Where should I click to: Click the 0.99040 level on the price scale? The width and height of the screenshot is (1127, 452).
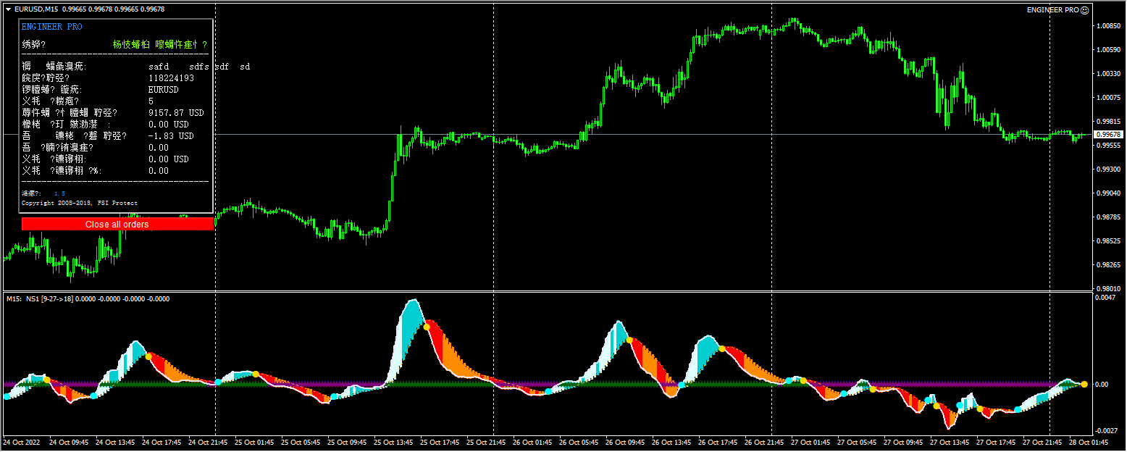(1108, 193)
